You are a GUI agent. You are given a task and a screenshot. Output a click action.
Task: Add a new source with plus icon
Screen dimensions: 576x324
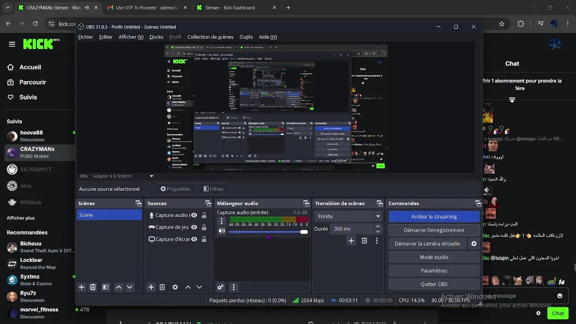pyautogui.click(x=151, y=287)
